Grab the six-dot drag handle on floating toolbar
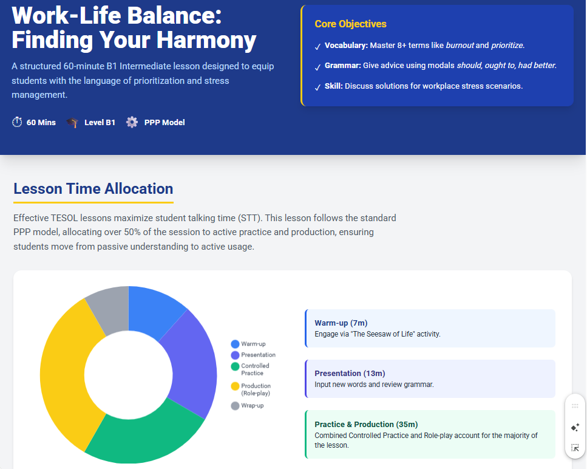Image resolution: width=587 pixels, height=469 pixels. tap(575, 406)
